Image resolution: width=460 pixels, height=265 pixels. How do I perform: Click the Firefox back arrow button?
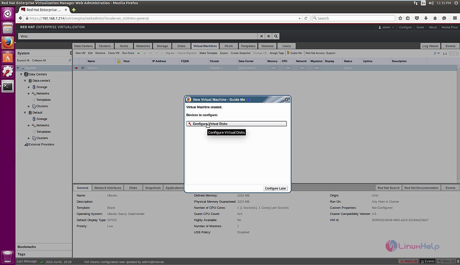(x=20, y=18)
